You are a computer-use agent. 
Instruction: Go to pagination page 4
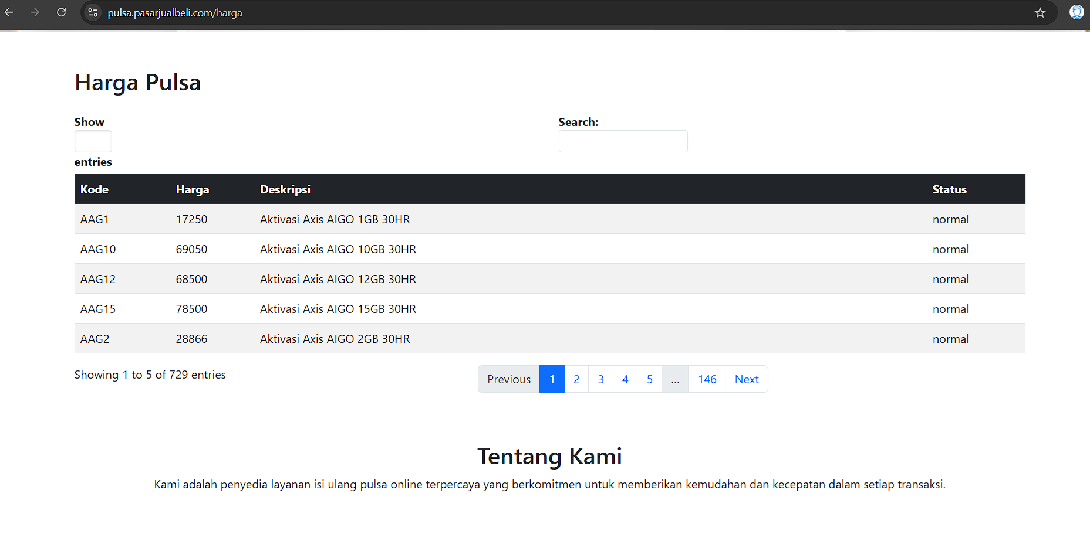tap(625, 379)
